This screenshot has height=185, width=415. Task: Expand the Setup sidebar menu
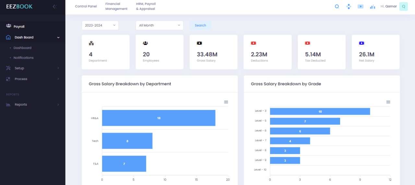[32, 68]
